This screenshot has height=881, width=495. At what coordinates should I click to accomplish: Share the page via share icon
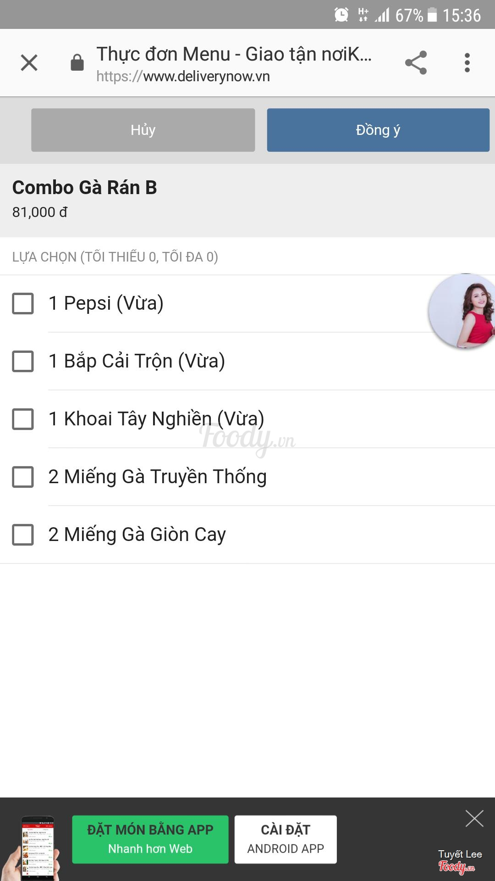pyautogui.click(x=416, y=63)
